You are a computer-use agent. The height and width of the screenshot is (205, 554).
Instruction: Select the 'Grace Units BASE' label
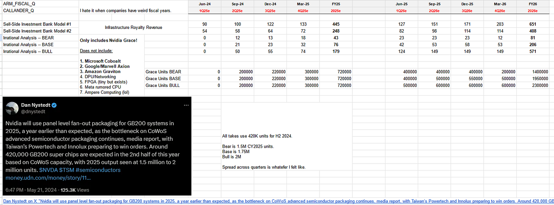coord(163,79)
